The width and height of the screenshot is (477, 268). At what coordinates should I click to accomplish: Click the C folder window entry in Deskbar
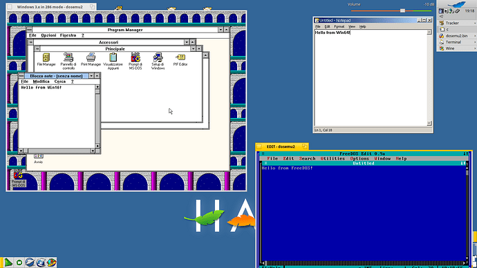pos(457,30)
